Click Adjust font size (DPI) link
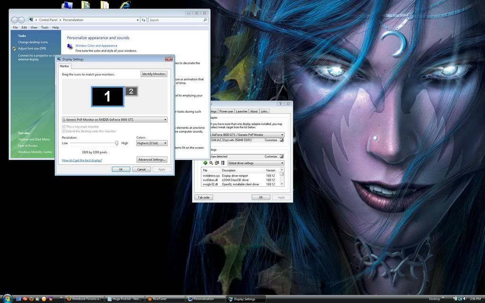This screenshot has width=485, height=303. tap(32, 49)
